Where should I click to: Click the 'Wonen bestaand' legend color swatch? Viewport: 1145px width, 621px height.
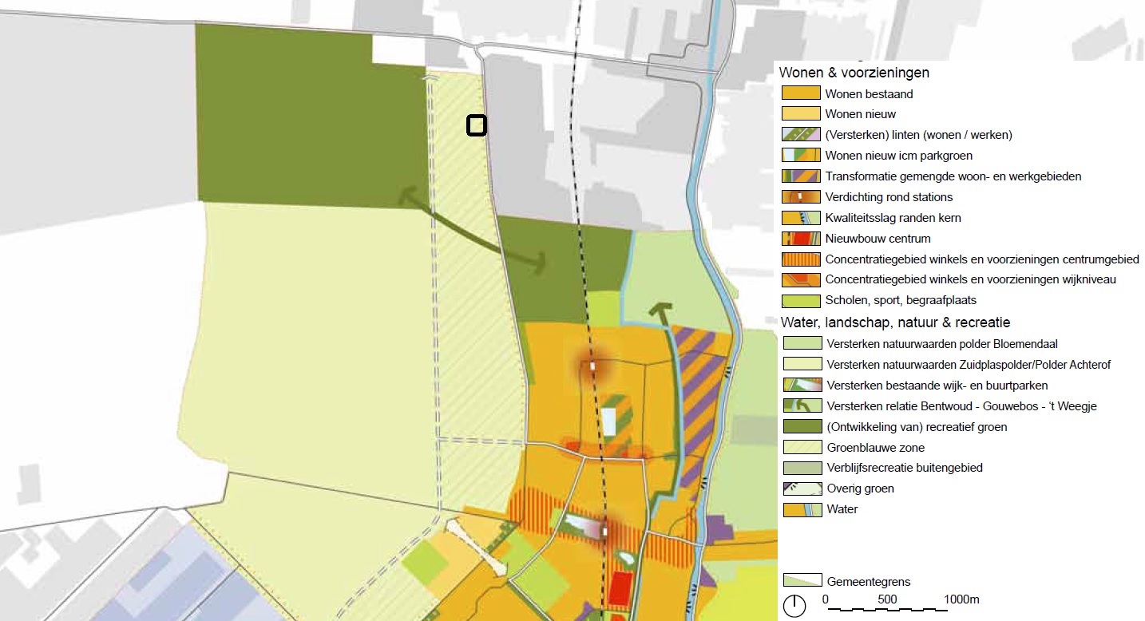pos(801,93)
